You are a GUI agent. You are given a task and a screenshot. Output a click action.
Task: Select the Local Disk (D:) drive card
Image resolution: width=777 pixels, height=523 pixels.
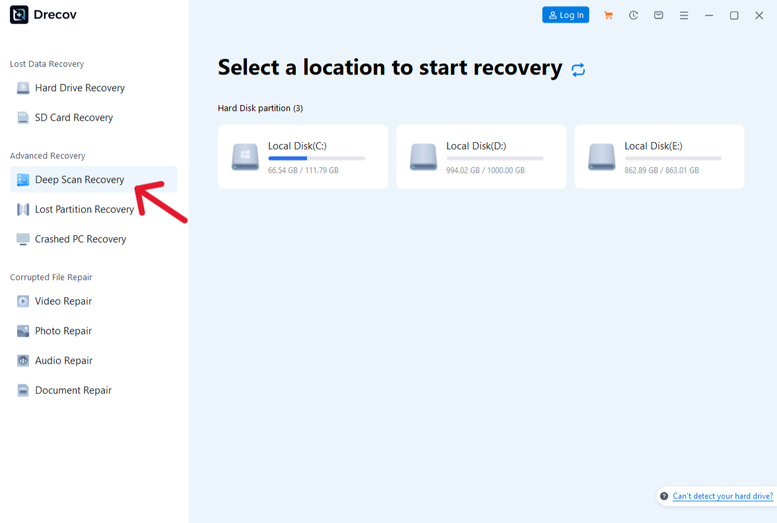point(481,157)
